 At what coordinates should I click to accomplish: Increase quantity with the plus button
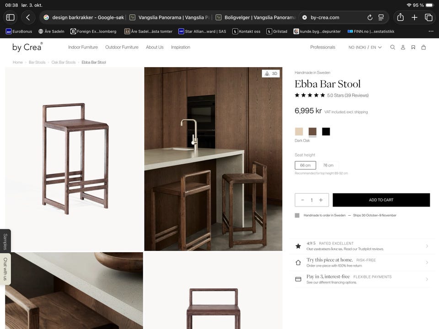click(x=321, y=200)
